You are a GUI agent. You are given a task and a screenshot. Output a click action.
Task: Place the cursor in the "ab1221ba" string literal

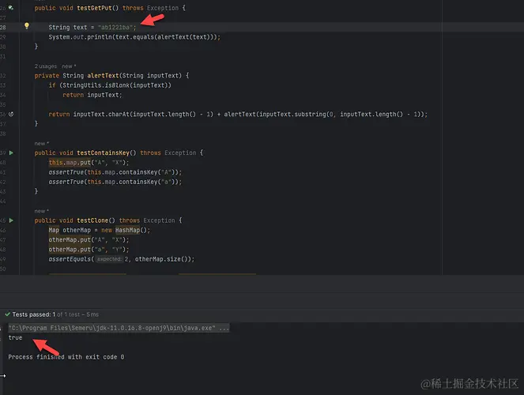(115, 28)
